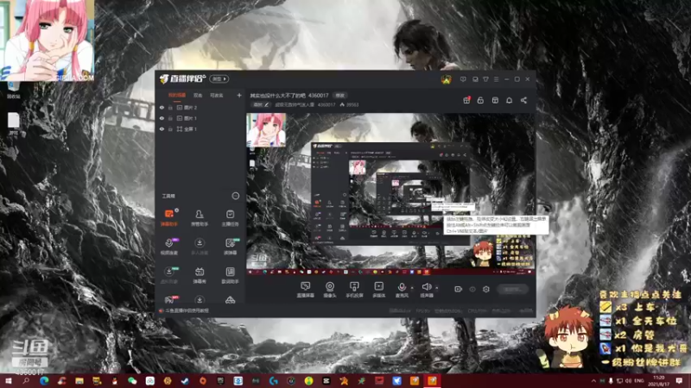691x388 pixels.
Task: Open the 读弹幕 read-danmaku tool with green badge
Action: pyautogui.click(x=230, y=247)
